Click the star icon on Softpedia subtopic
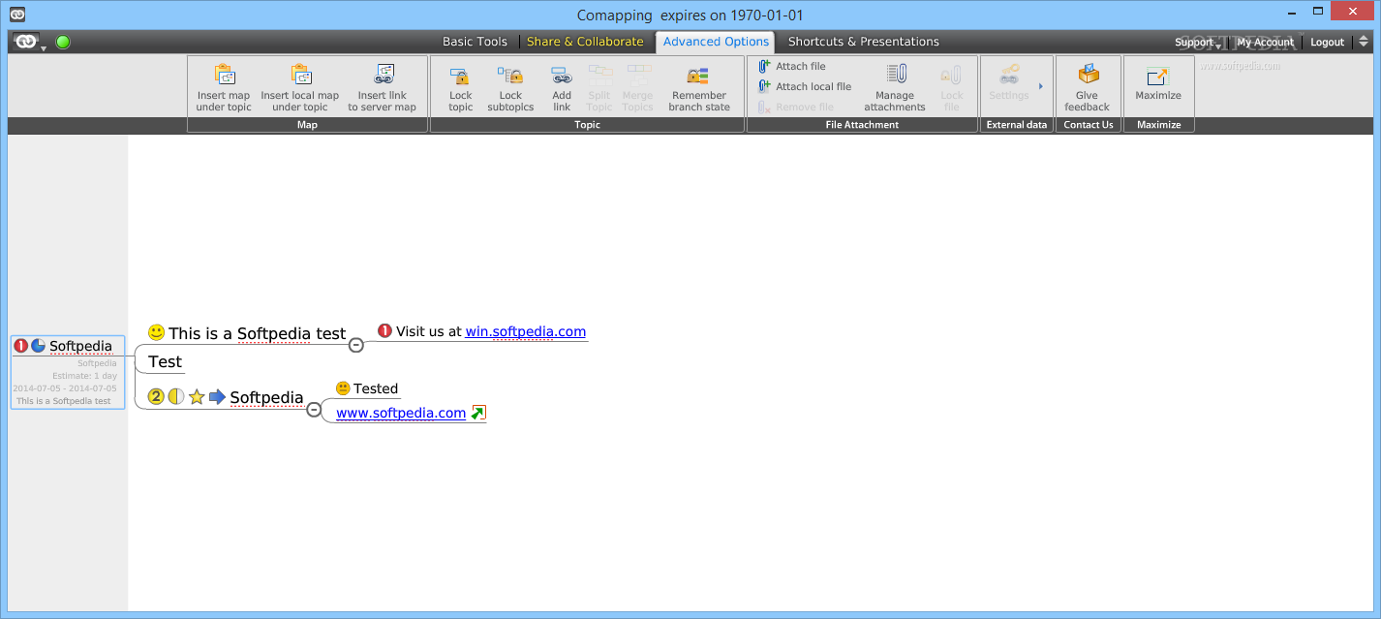Viewport: 1381px width, 619px height. (197, 396)
